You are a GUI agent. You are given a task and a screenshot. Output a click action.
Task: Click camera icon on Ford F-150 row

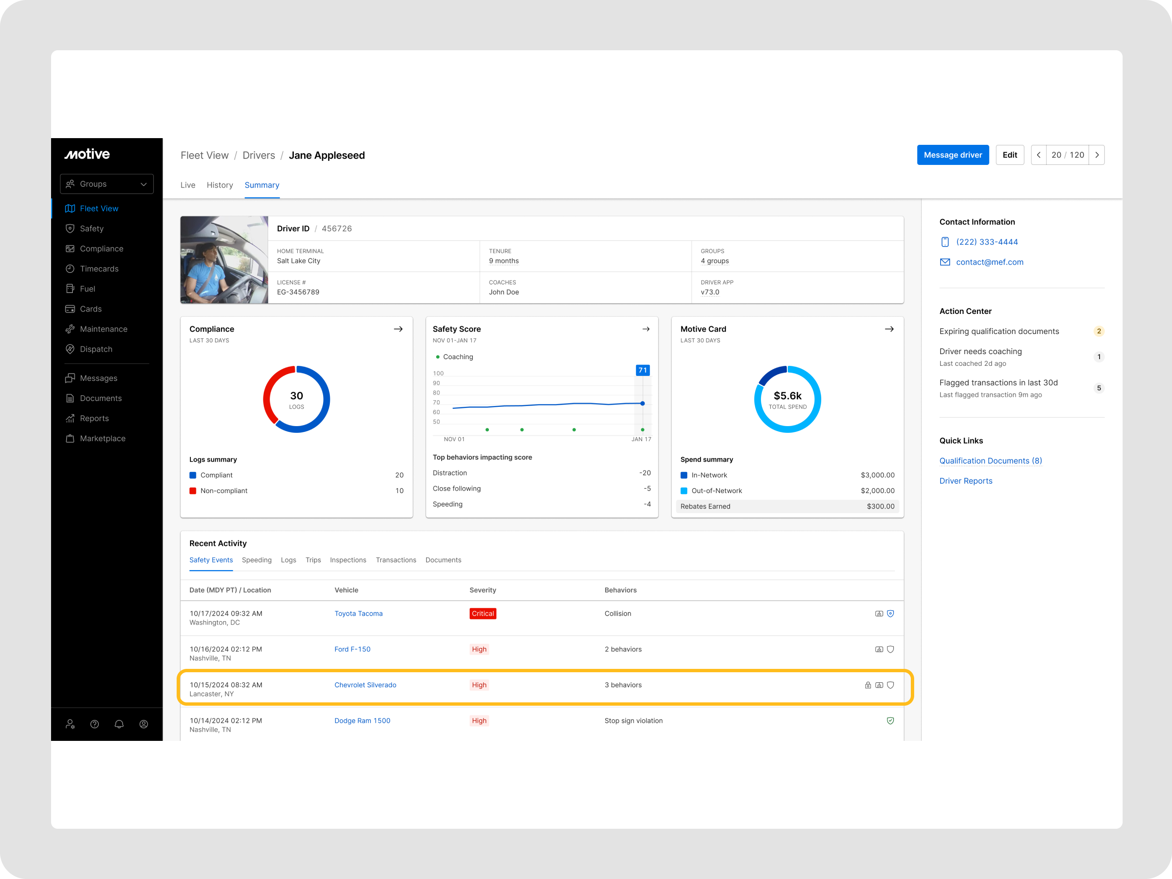(879, 650)
